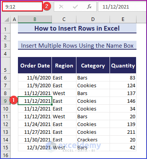The width and height of the screenshot is (147, 159).
Task: Select row 6 header
Action: [5, 78]
